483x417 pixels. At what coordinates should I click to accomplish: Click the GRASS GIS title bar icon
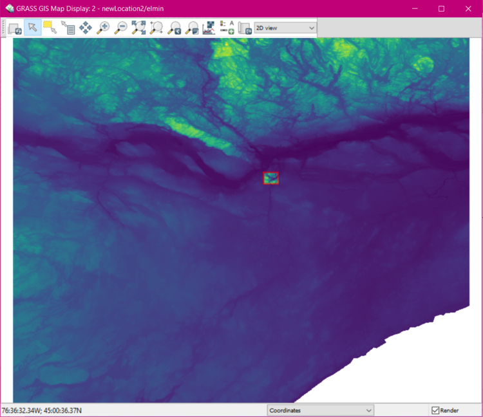coord(9,8)
